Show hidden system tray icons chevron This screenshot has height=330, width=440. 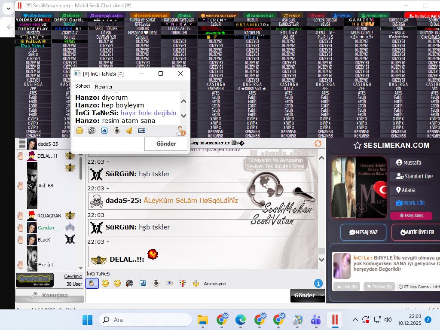355,320
